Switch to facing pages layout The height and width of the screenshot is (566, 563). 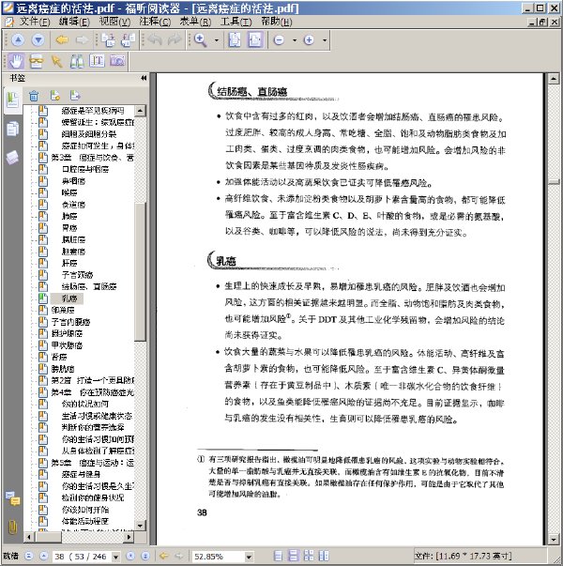(309, 557)
